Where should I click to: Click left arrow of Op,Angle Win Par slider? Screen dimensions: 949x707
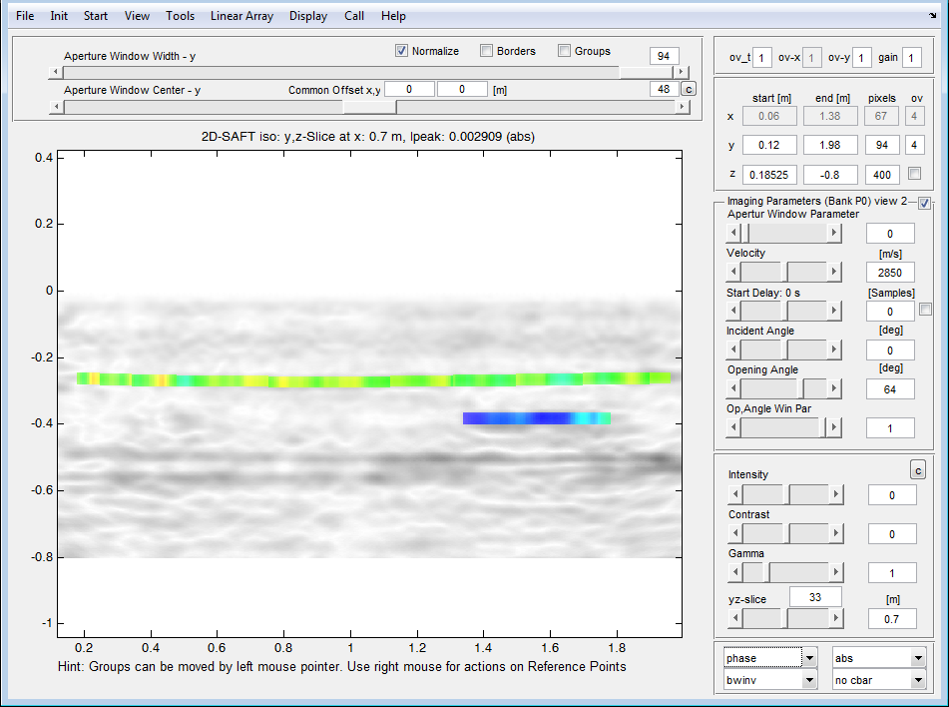click(x=733, y=427)
